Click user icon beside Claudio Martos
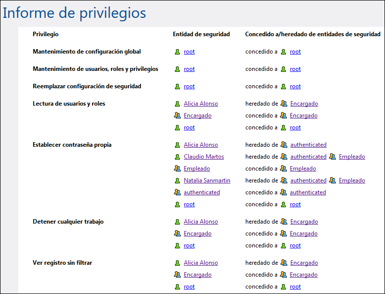 (177, 157)
